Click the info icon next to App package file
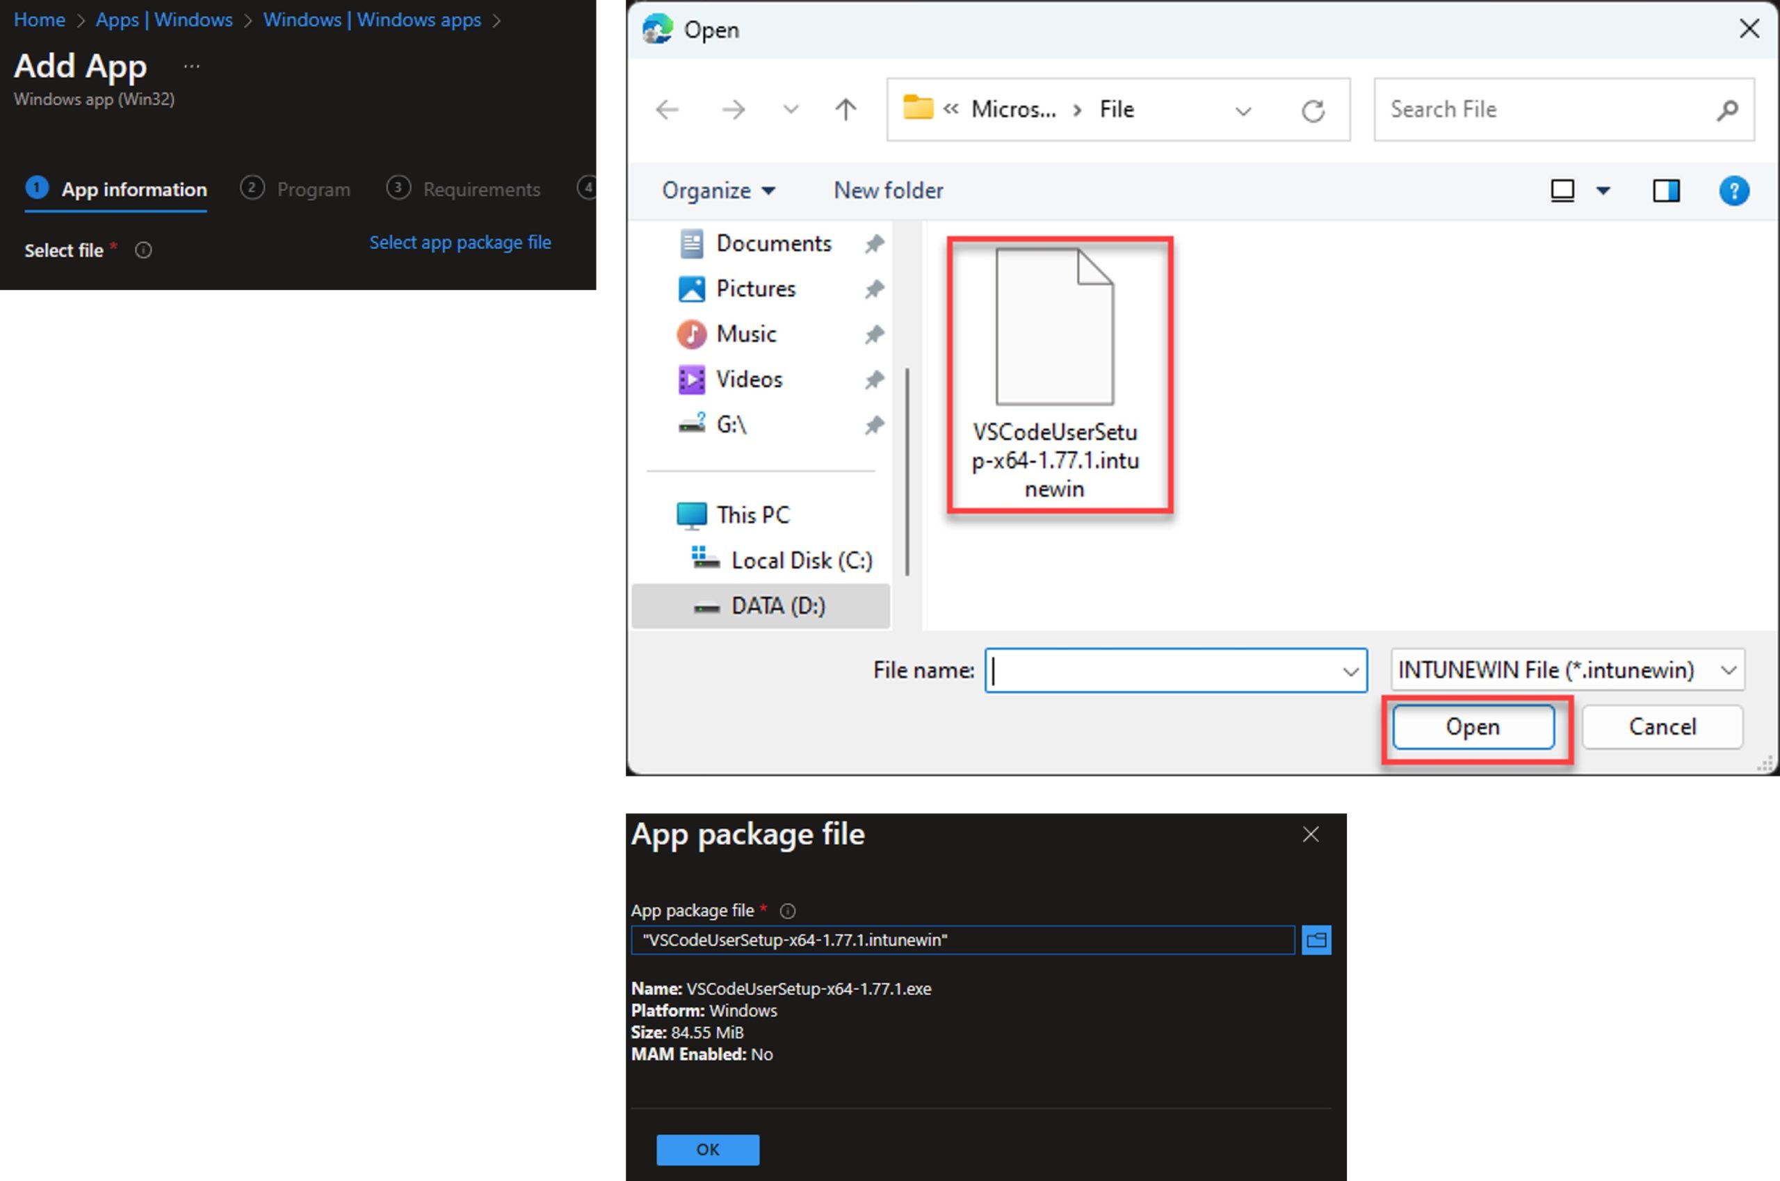The width and height of the screenshot is (1780, 1181). click(787, 911)
